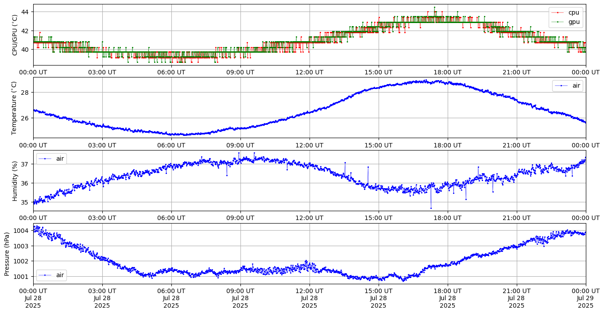Click the 1002 tick on Pressure axis

pos(22,261)
